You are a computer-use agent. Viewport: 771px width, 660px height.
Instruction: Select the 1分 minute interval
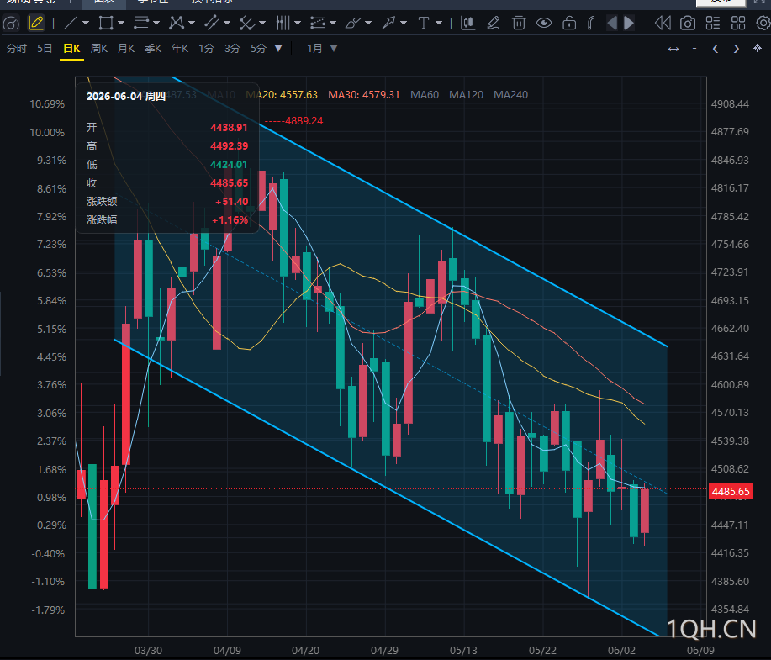(x=207, y=49)
